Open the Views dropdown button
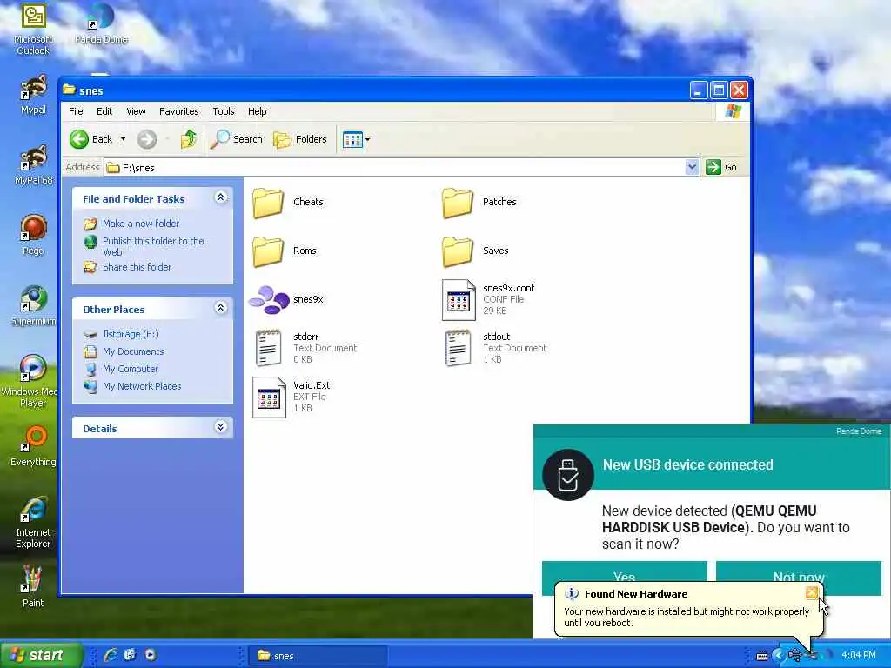The image size is (891, 668). point(356,139)
